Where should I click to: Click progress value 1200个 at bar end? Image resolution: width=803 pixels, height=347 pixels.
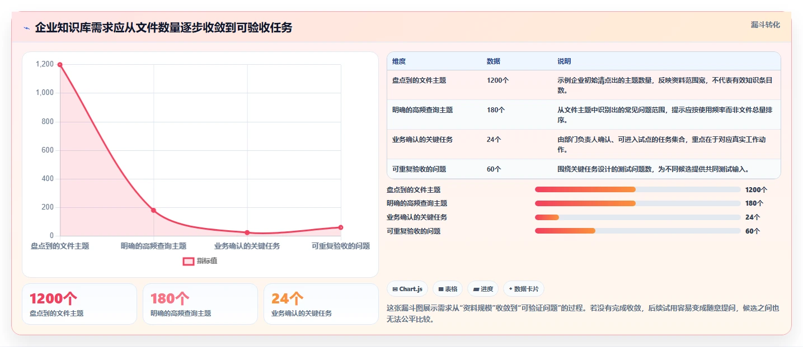[x=757, y=190]
